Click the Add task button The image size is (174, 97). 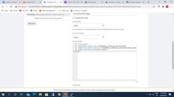coord(32,23)
